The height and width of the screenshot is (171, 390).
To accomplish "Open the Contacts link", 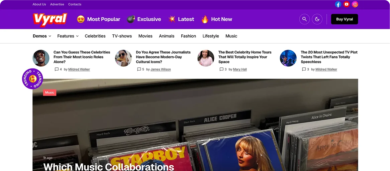I will (x=75, y=4).
